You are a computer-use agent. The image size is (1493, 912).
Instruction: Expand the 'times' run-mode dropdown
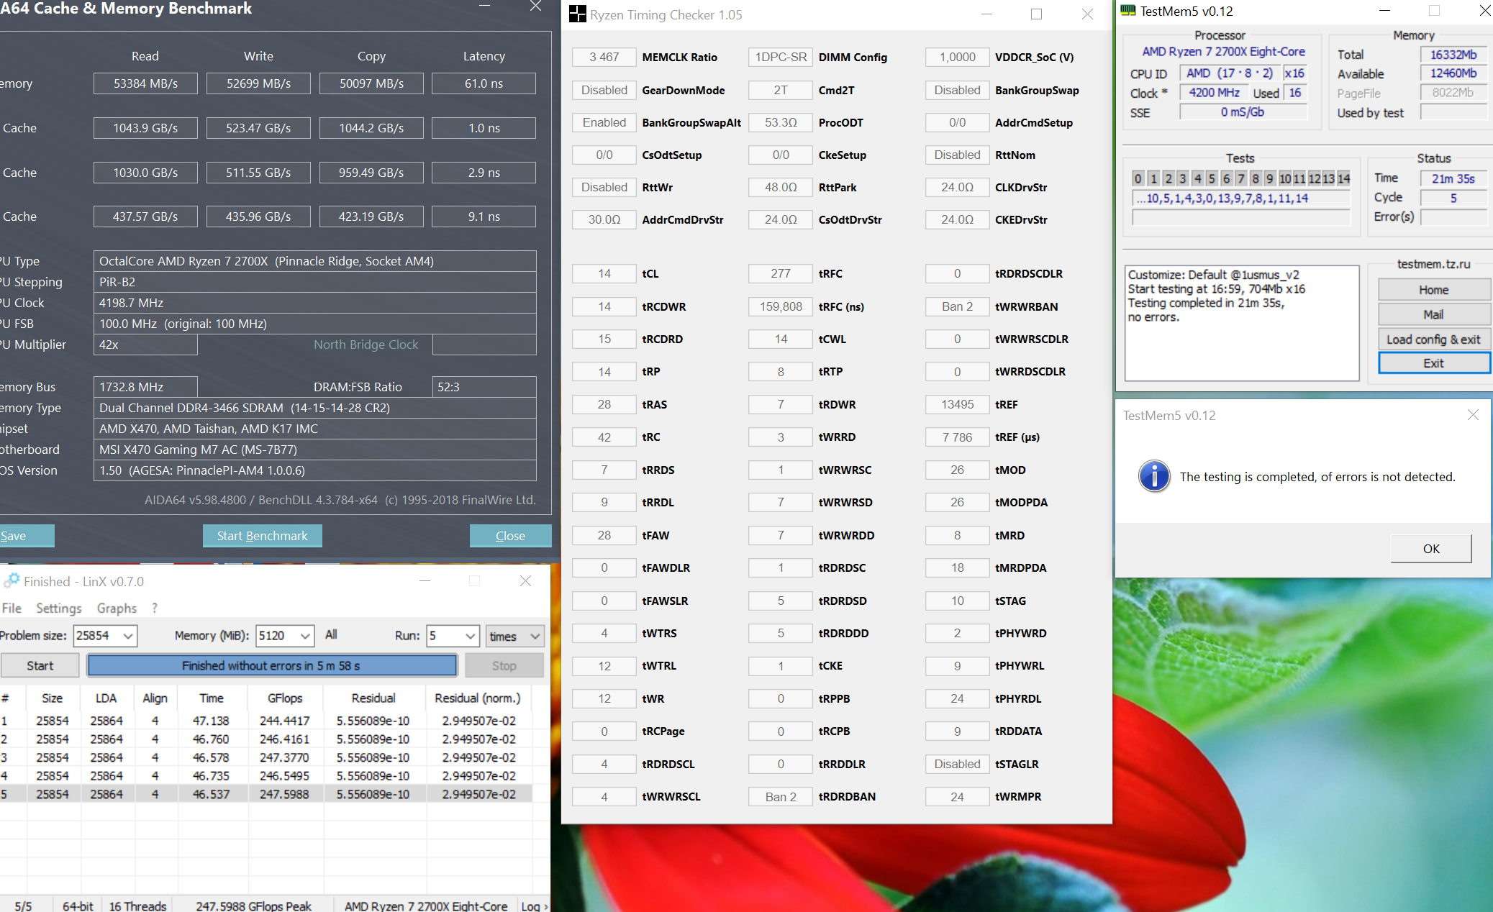(535, 636)
